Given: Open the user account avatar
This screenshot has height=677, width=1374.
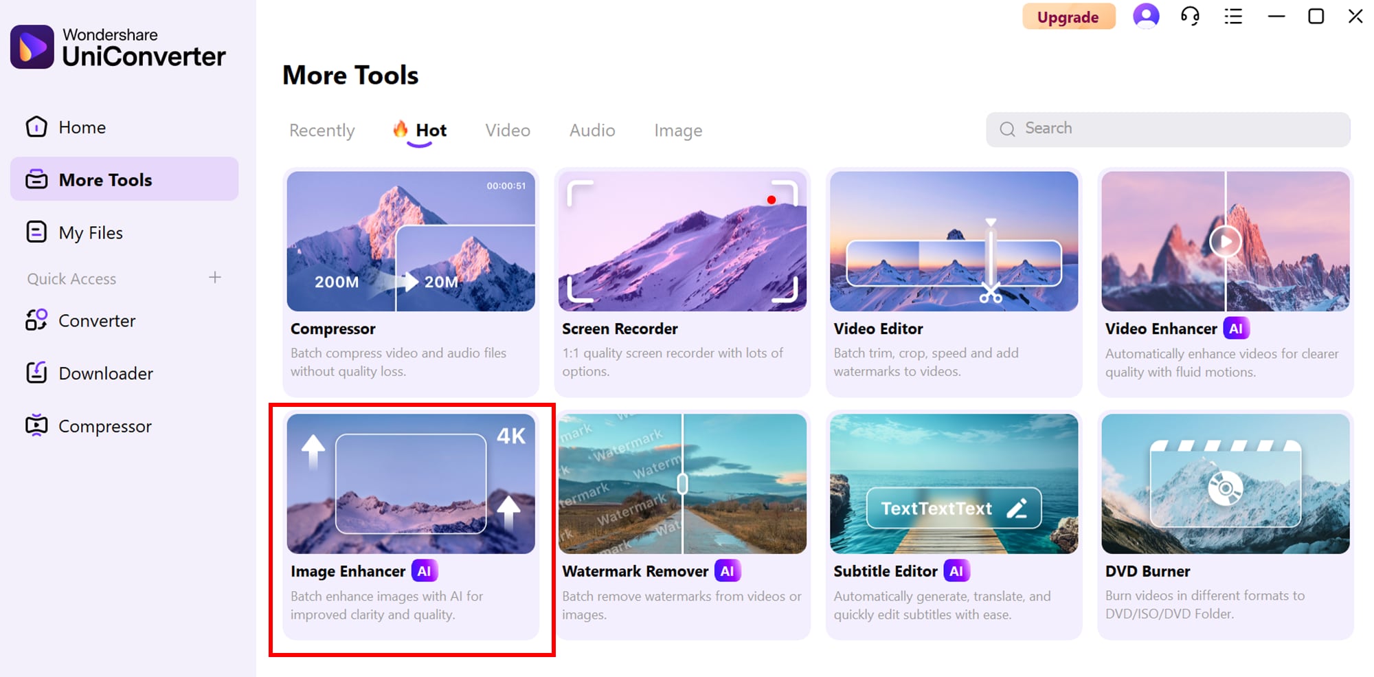Looking at the screenshot, I should [x=1146, y=16].
